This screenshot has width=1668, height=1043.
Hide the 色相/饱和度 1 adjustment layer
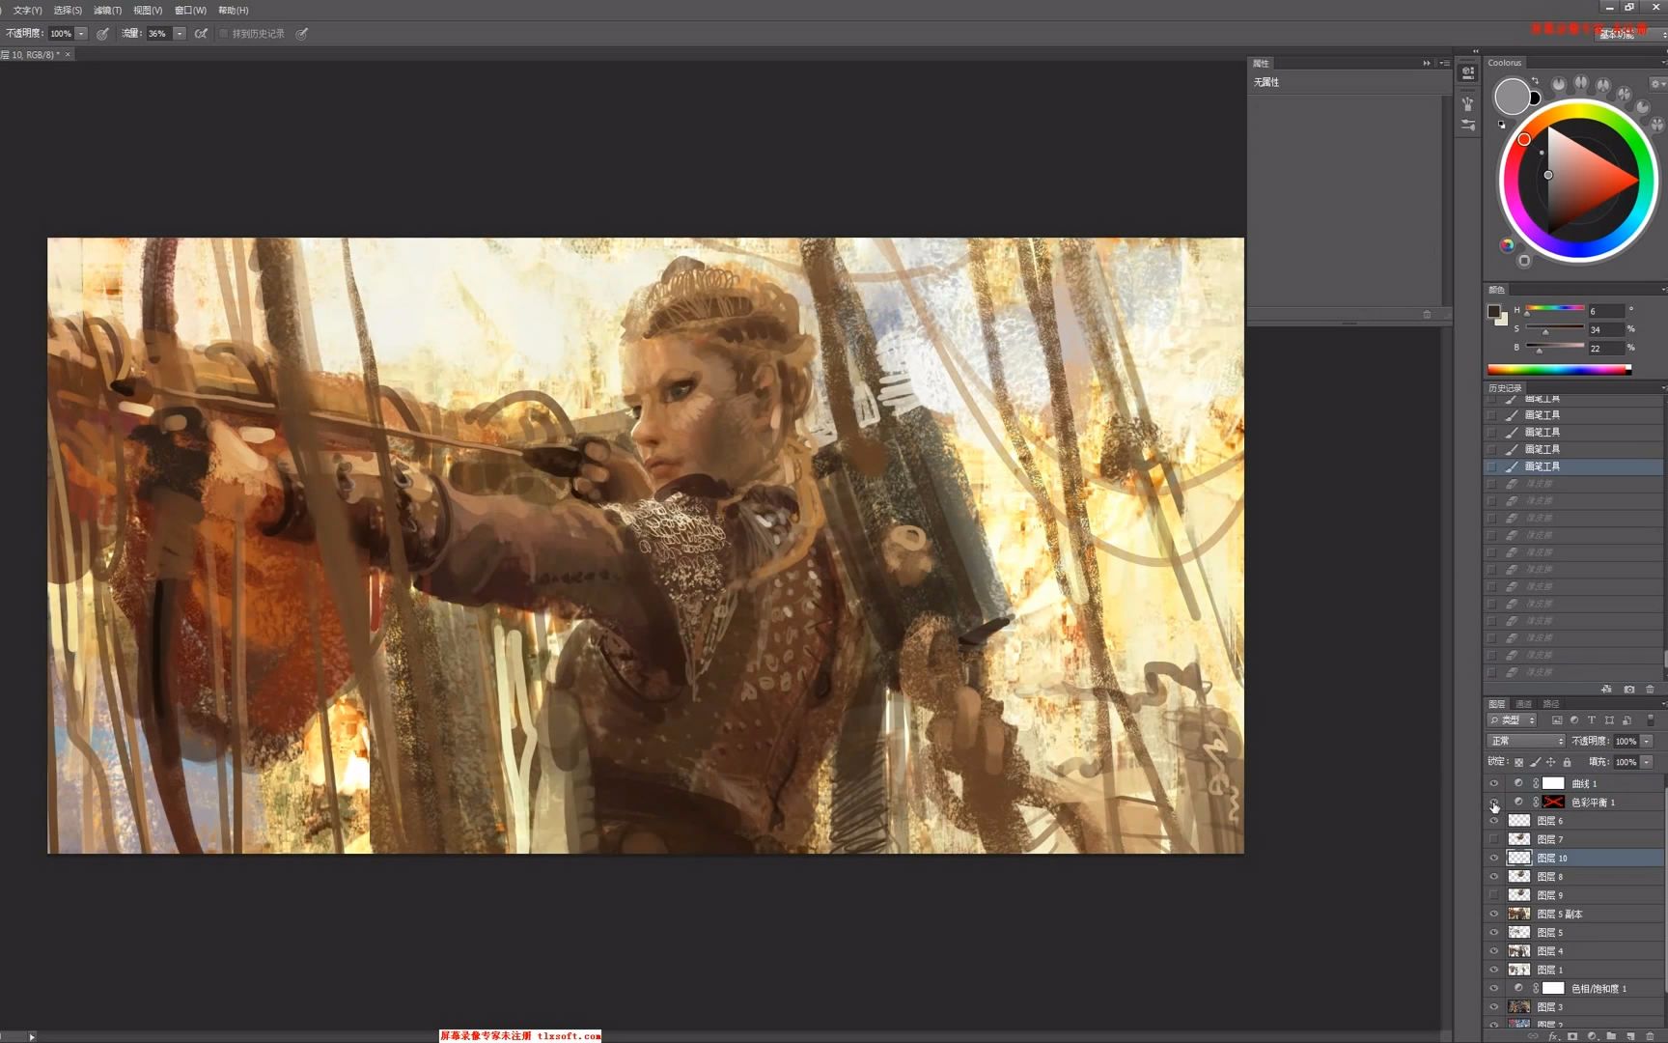tap(1493, 988)
